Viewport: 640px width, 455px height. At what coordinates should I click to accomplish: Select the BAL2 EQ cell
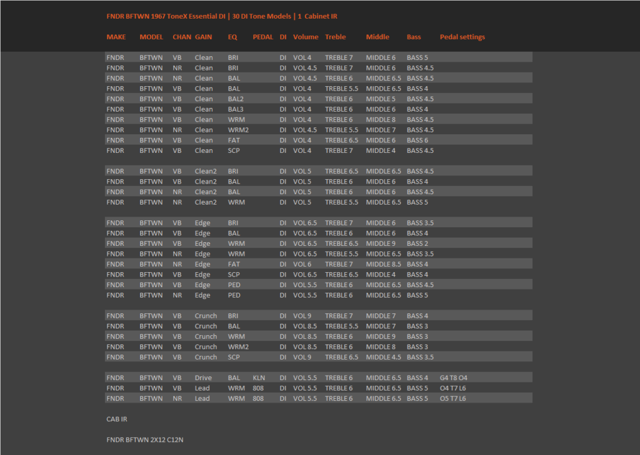click(x=236, y=99)
